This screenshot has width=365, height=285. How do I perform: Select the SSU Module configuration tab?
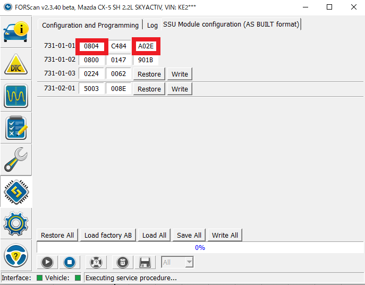231,24
